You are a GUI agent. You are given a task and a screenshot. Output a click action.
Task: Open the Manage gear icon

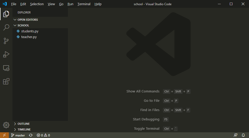[6, 125]
